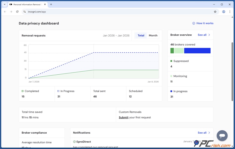Switch the chart to Total view

coord(141,36)
